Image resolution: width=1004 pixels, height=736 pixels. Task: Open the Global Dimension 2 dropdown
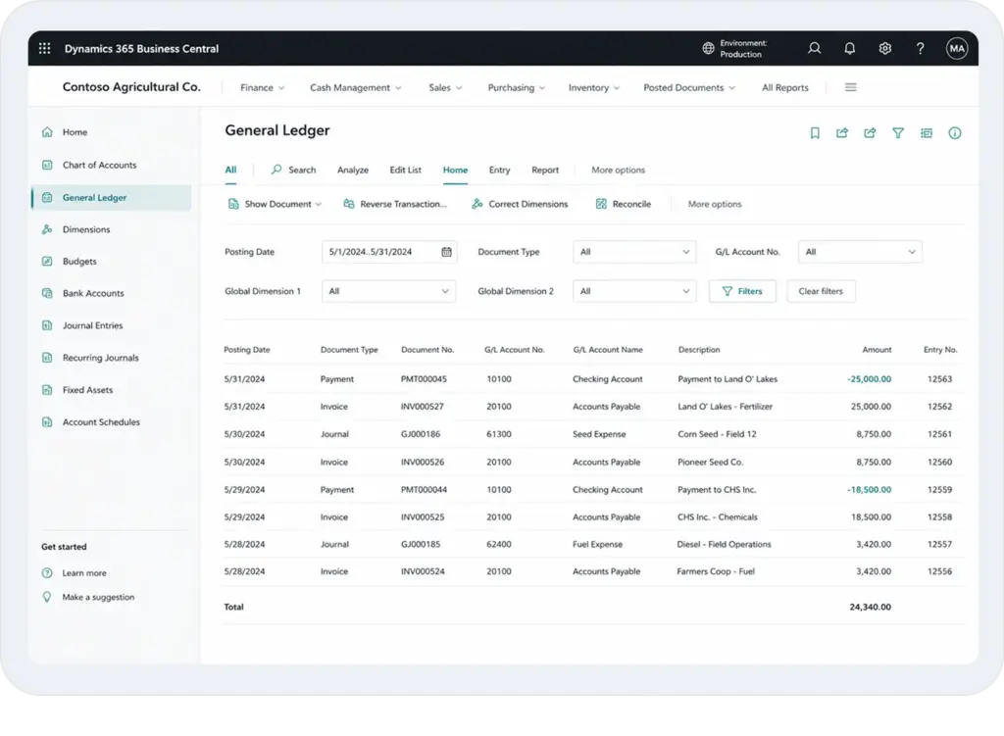634,291
